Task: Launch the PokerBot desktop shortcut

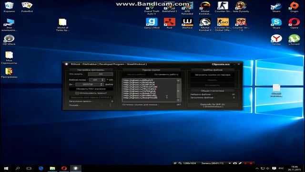Action: point(27,7)
